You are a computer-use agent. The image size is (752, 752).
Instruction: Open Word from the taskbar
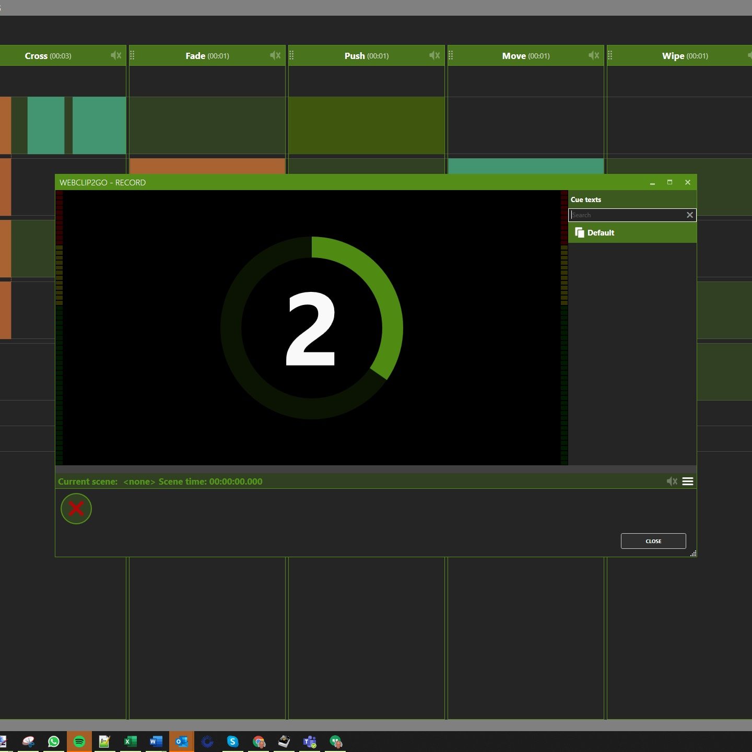click(156, 742)
